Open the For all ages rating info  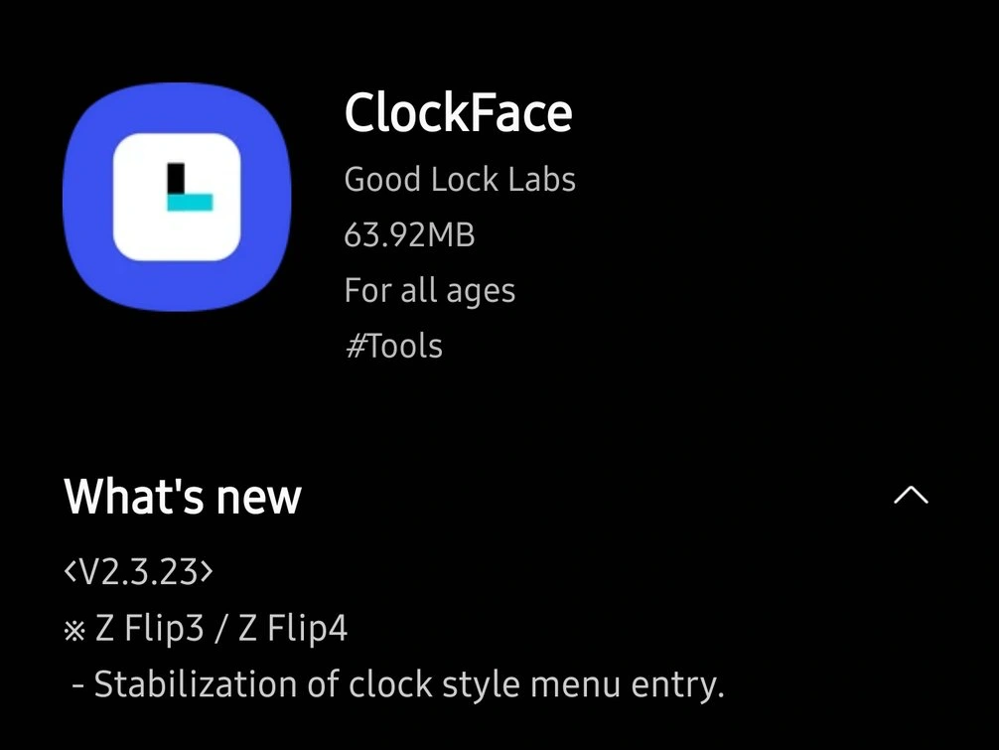[x=429, y=291]
